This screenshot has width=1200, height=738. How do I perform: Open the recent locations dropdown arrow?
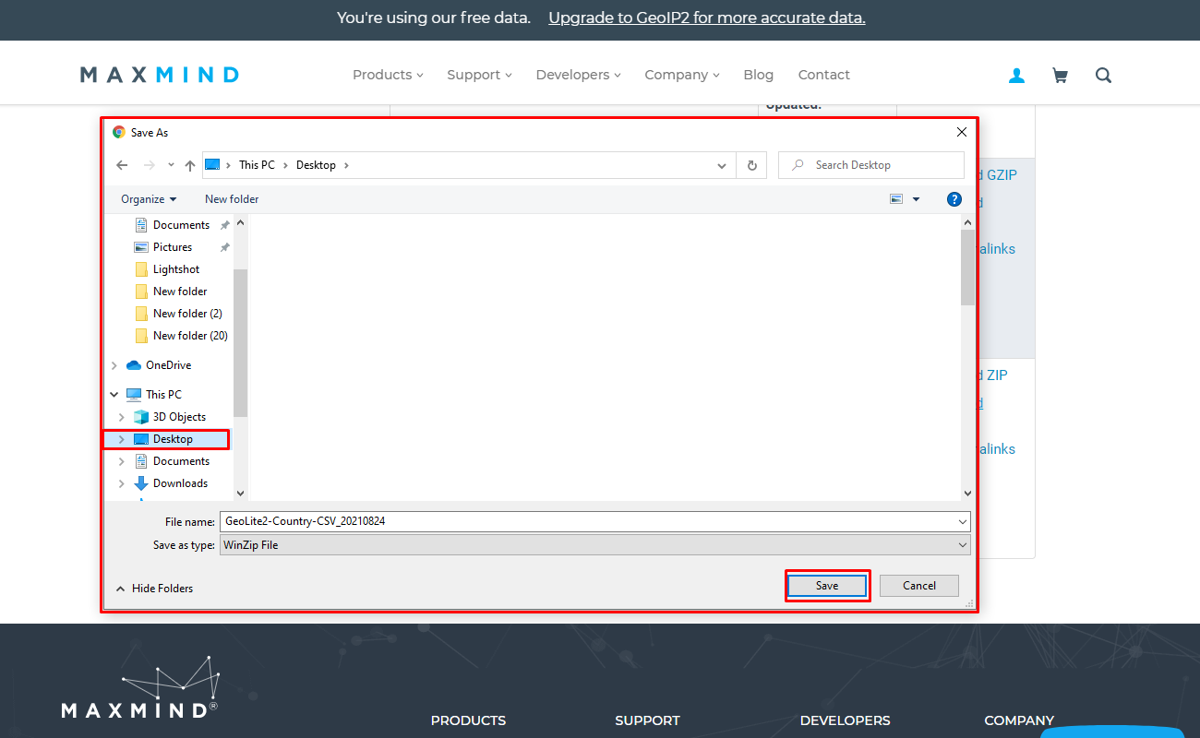click(171, 165)
